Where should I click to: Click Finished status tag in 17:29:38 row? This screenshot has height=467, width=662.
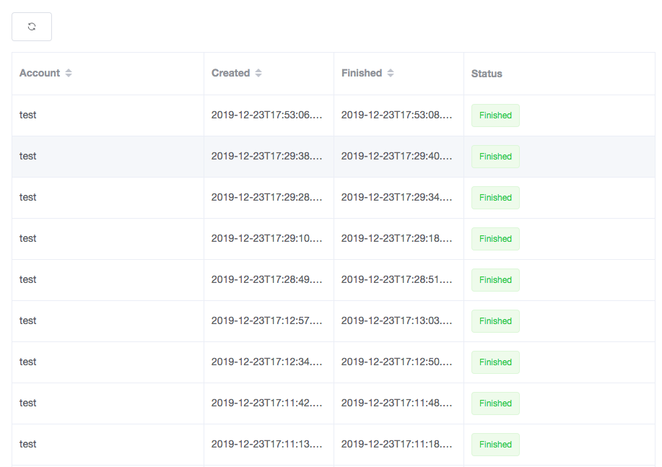click(x=495, y=157)
